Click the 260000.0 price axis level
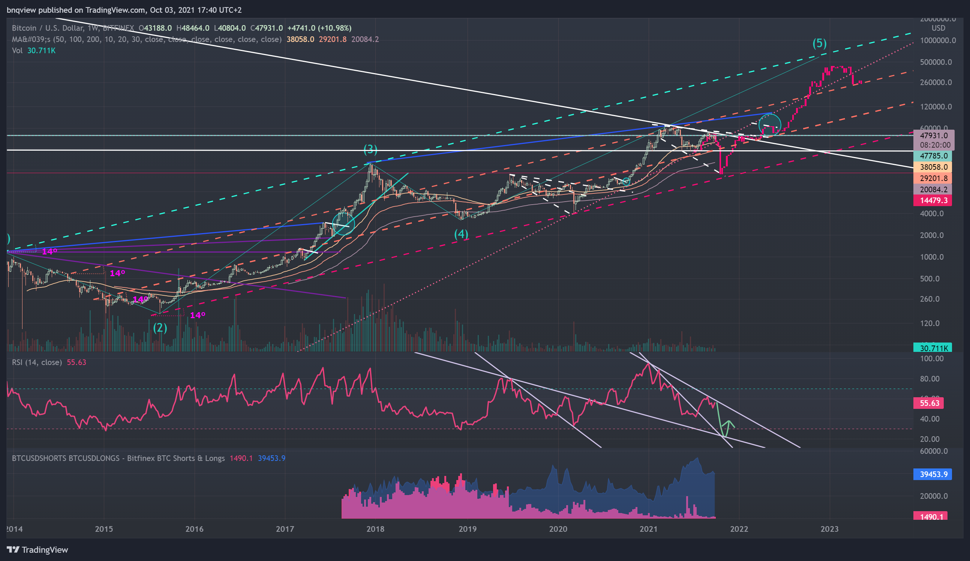The image size is (970, 561). click(x=936, y=82)
